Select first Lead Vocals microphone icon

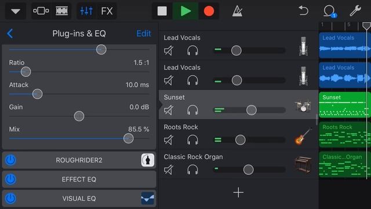[x=303, y=46]
